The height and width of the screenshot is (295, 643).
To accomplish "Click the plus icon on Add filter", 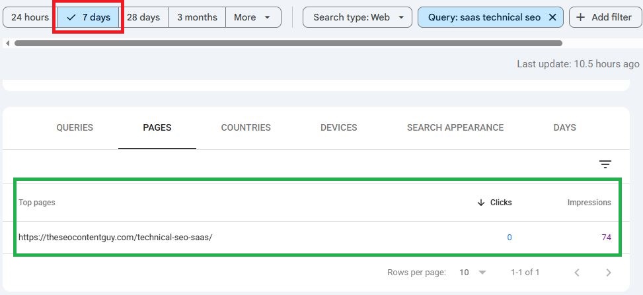I will tap(580, 17).
